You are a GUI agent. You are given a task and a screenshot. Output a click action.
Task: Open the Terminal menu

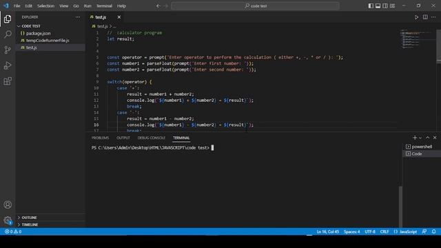(104, 6)
